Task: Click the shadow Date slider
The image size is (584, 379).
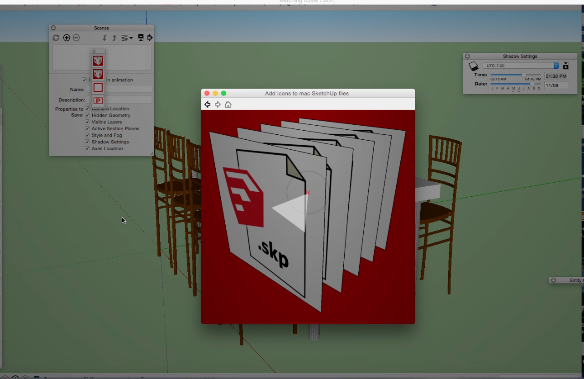Action: pyautogui.click(x=516, y=84)
